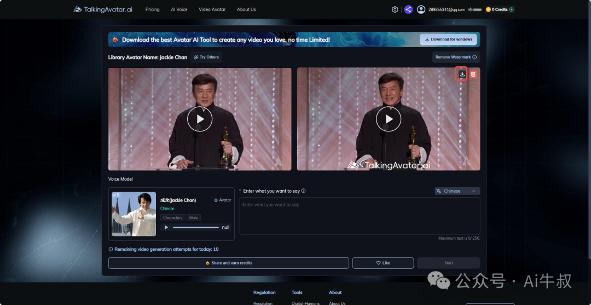The height and width of the screenshot is (305, 591).
Task: Click the TalkingAvatar.ai logo
Action: click(102, 9)
